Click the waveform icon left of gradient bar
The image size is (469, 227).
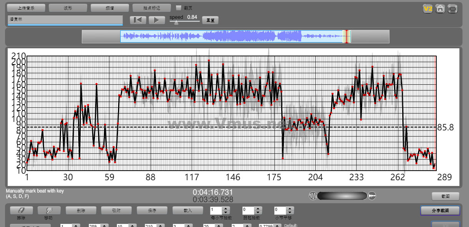click(x=313, y=196)
